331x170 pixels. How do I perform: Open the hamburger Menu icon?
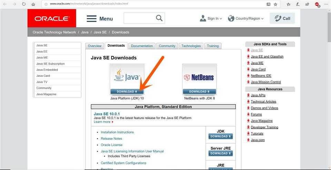tap(92, 19)
